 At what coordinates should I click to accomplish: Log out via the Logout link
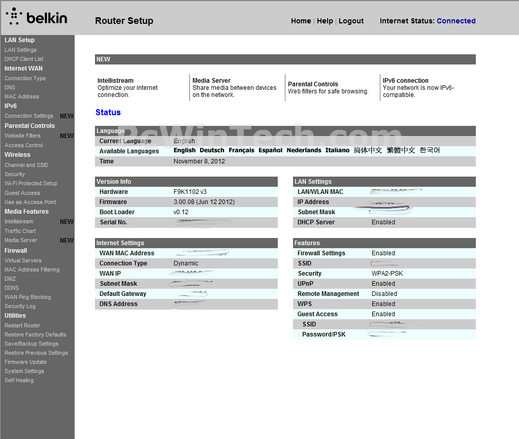pyautogui.click(x=351, y=21)
